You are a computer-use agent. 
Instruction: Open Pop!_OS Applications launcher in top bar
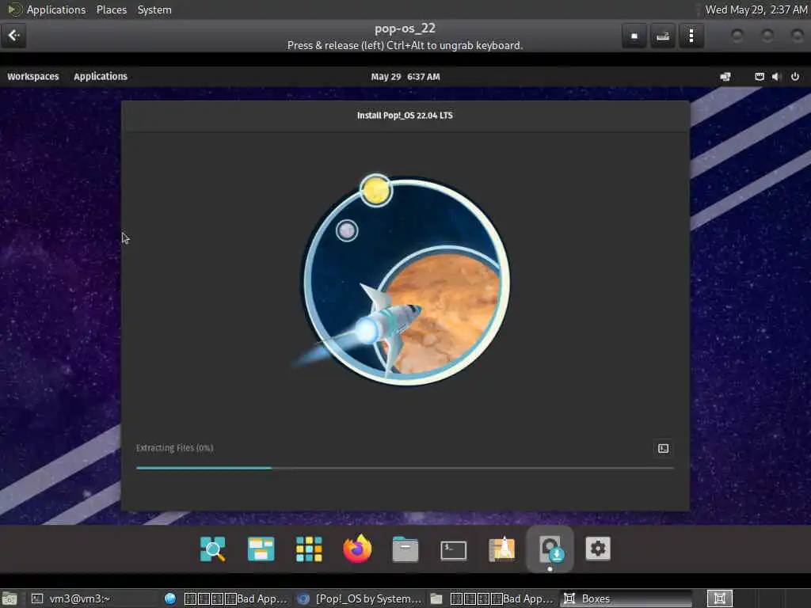pyautogui.click(x=101, y=77)
